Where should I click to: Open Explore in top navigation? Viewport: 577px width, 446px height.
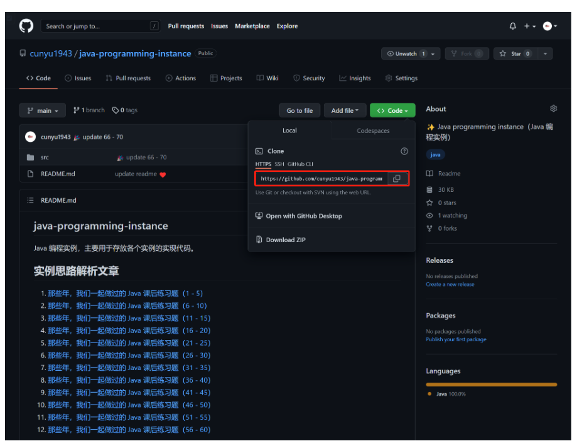coord(287,26)
